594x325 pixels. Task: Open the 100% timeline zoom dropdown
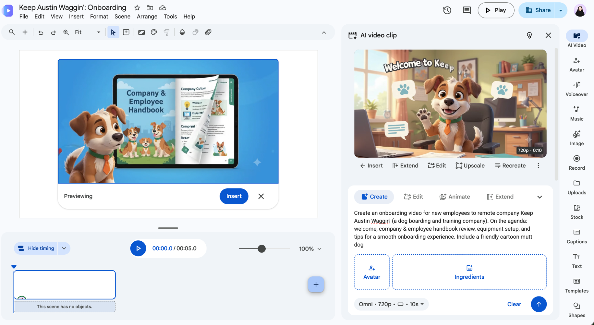310,249
